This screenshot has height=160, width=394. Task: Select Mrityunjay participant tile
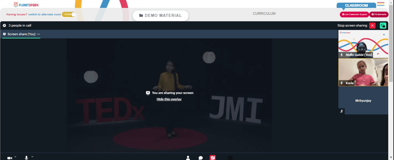(363, 100)
